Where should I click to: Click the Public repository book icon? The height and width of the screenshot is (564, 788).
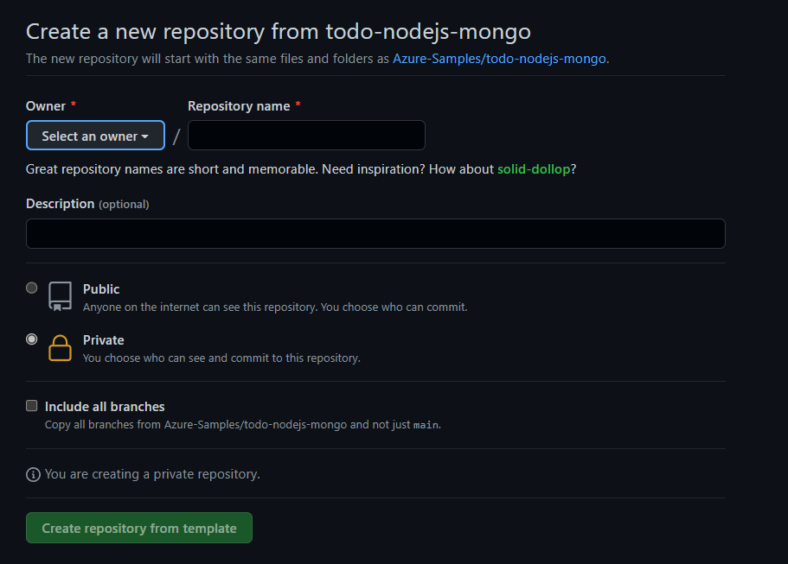pos(60,296)
